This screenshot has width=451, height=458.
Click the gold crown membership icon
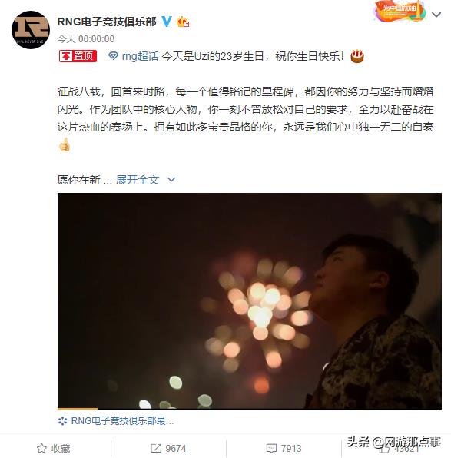click(x=183, y=22)
